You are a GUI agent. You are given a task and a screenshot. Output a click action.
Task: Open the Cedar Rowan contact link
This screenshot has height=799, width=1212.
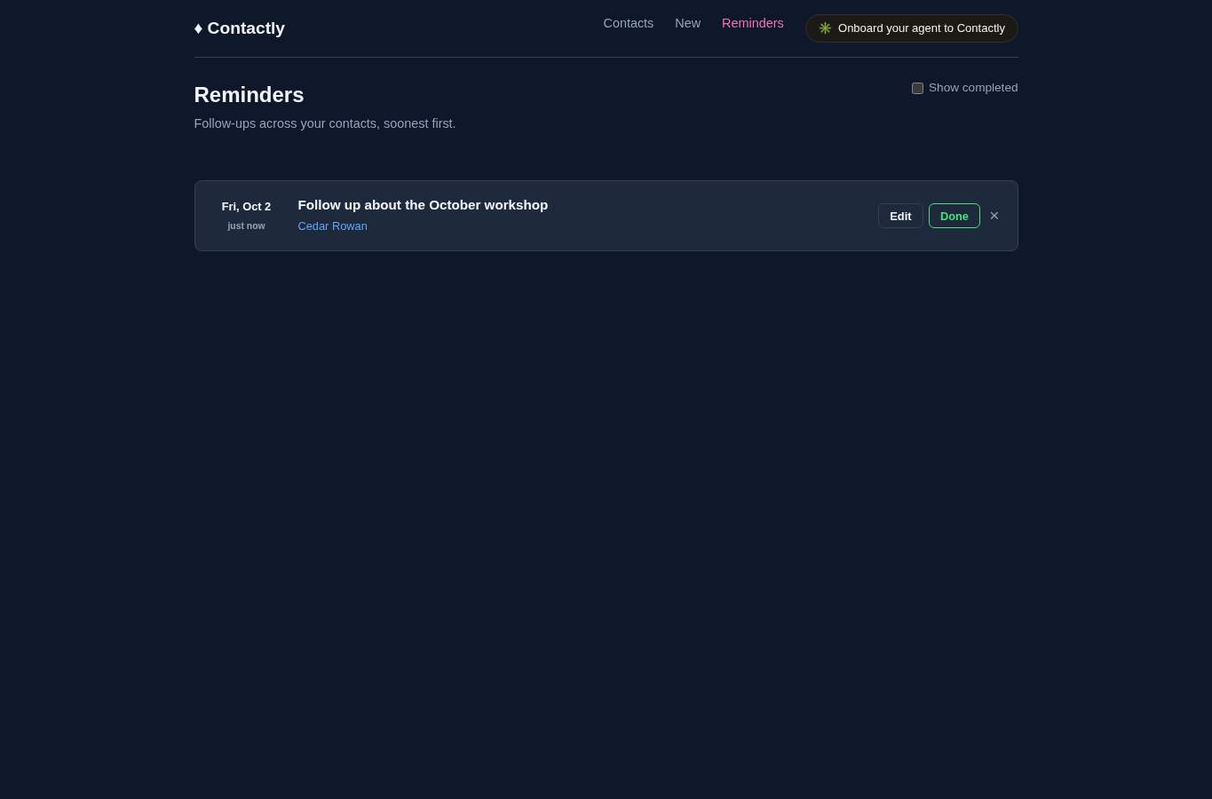[x=333, y=226]
